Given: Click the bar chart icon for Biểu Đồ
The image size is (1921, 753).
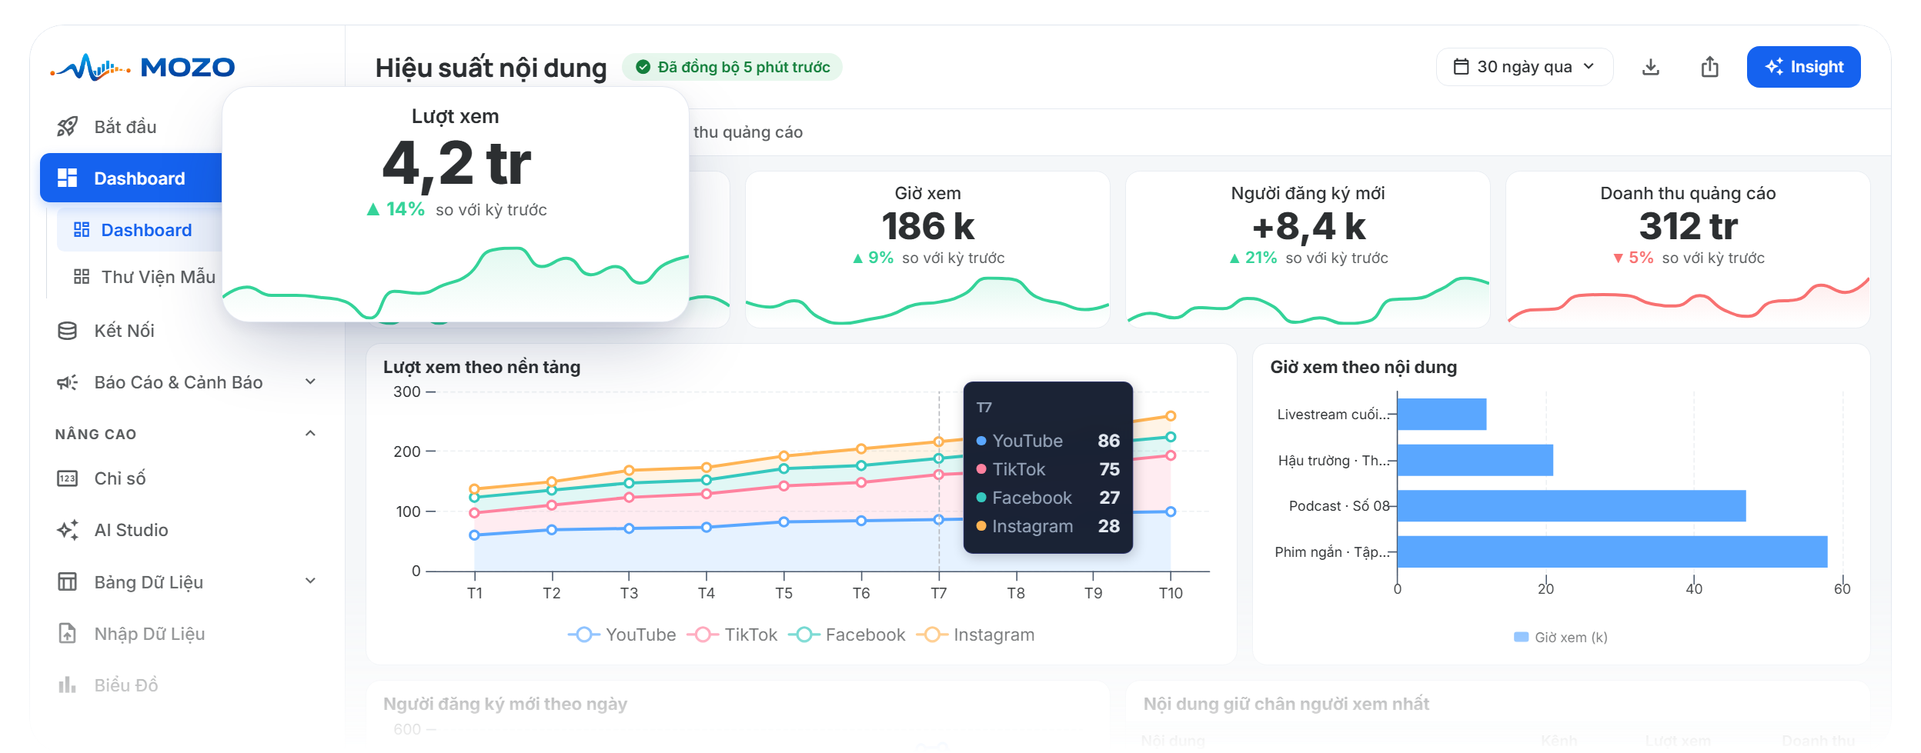Looking at the screenshot, I should [68, 685].
